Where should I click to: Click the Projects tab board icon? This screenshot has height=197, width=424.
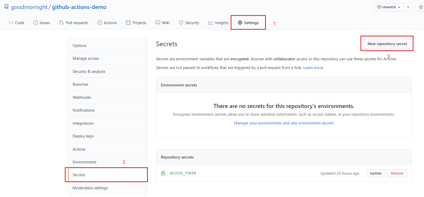128,23
